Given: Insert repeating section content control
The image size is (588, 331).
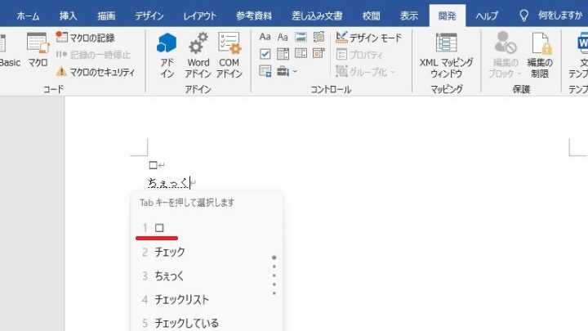Looking at the screenshot, I should [265, 71].
